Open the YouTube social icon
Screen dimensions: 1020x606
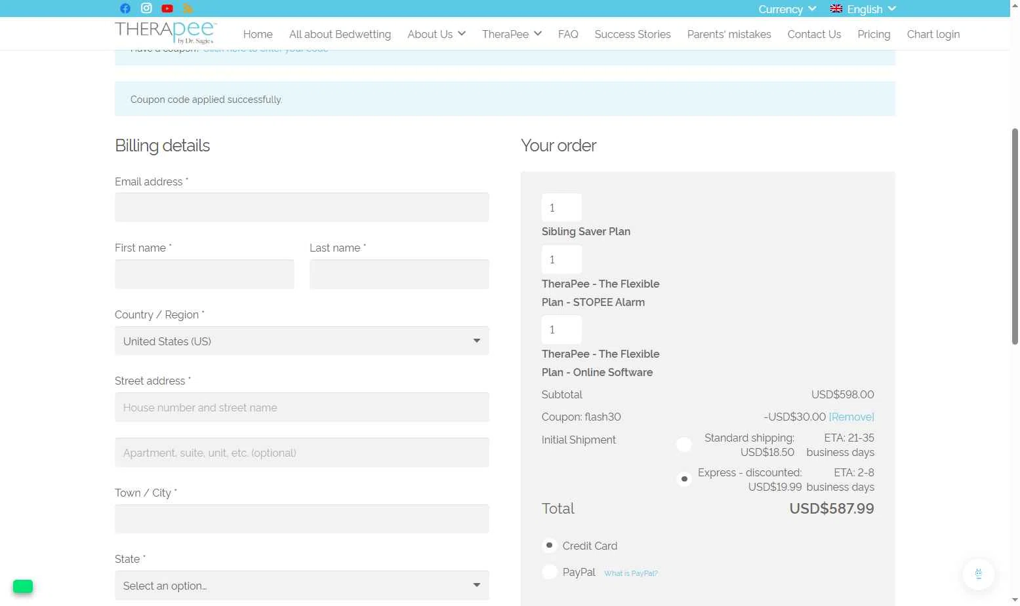pos(167,9)
